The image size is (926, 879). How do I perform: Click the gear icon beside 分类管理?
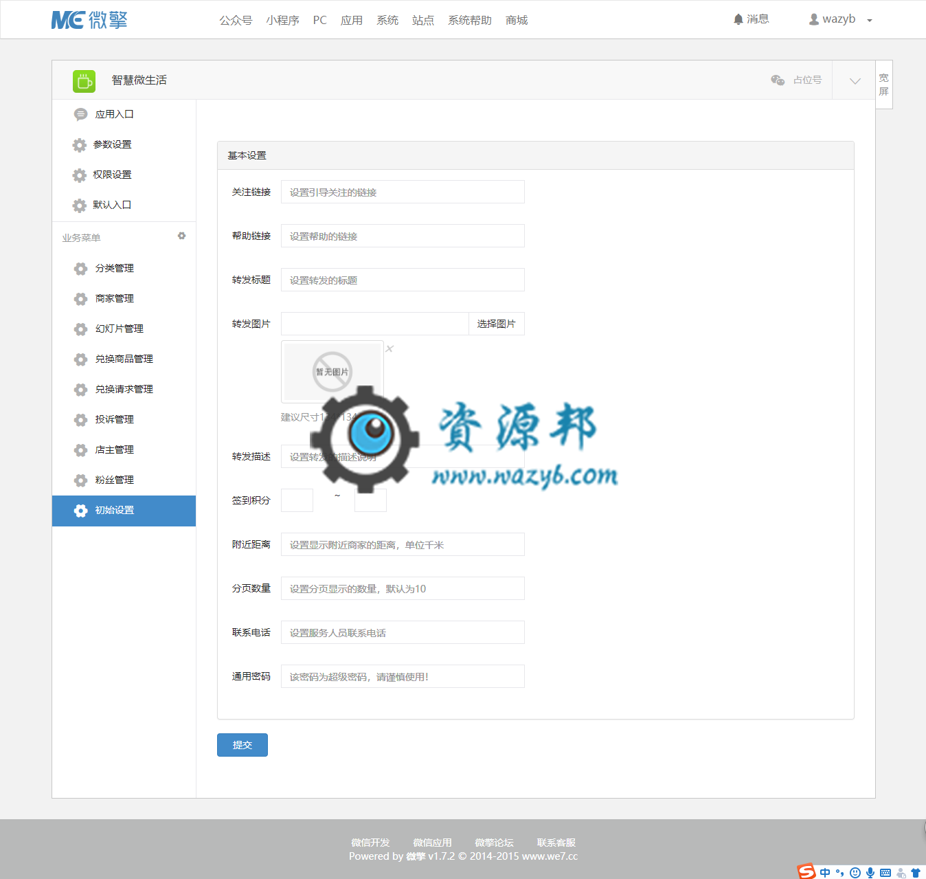pyautogui.click(x=80, y=269)
